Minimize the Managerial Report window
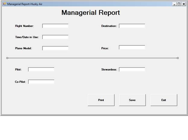This screenshot has width=188, height=140. click(x=174, y=4)
